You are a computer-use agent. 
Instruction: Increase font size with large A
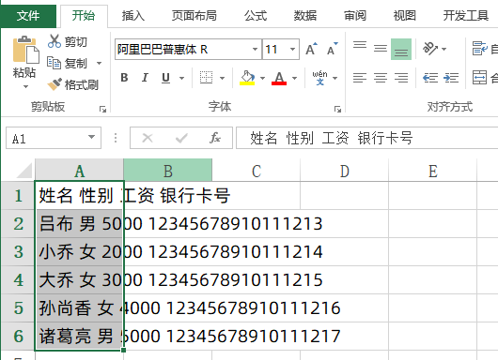312,49
